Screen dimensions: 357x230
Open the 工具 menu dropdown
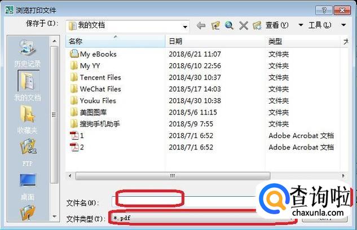point(327,25)
